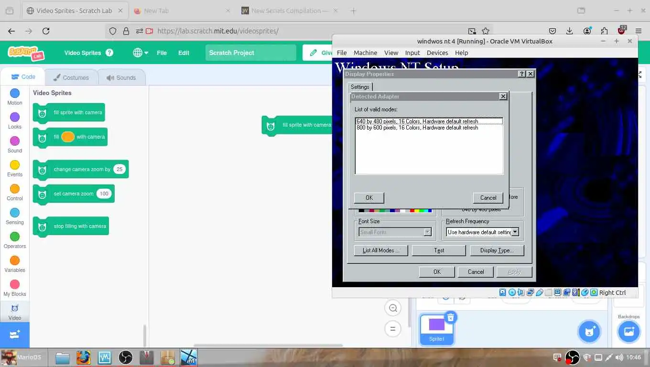This screenshot has height=367, width=650.
Task: Click the VirtualBox hard disk status icon
Action: pyautogui.click(x=503, y=292)
